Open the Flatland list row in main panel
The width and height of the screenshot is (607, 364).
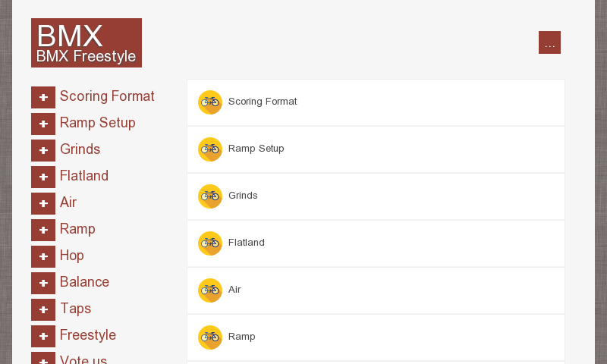point(376,243)
